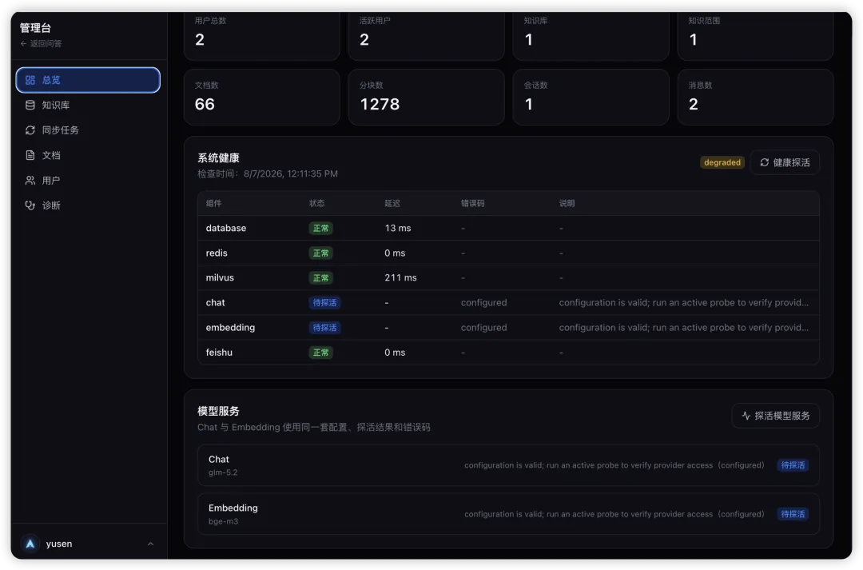Click the 文档 document icon
This screenshot has width=863, height=570.
coord(30,155)
